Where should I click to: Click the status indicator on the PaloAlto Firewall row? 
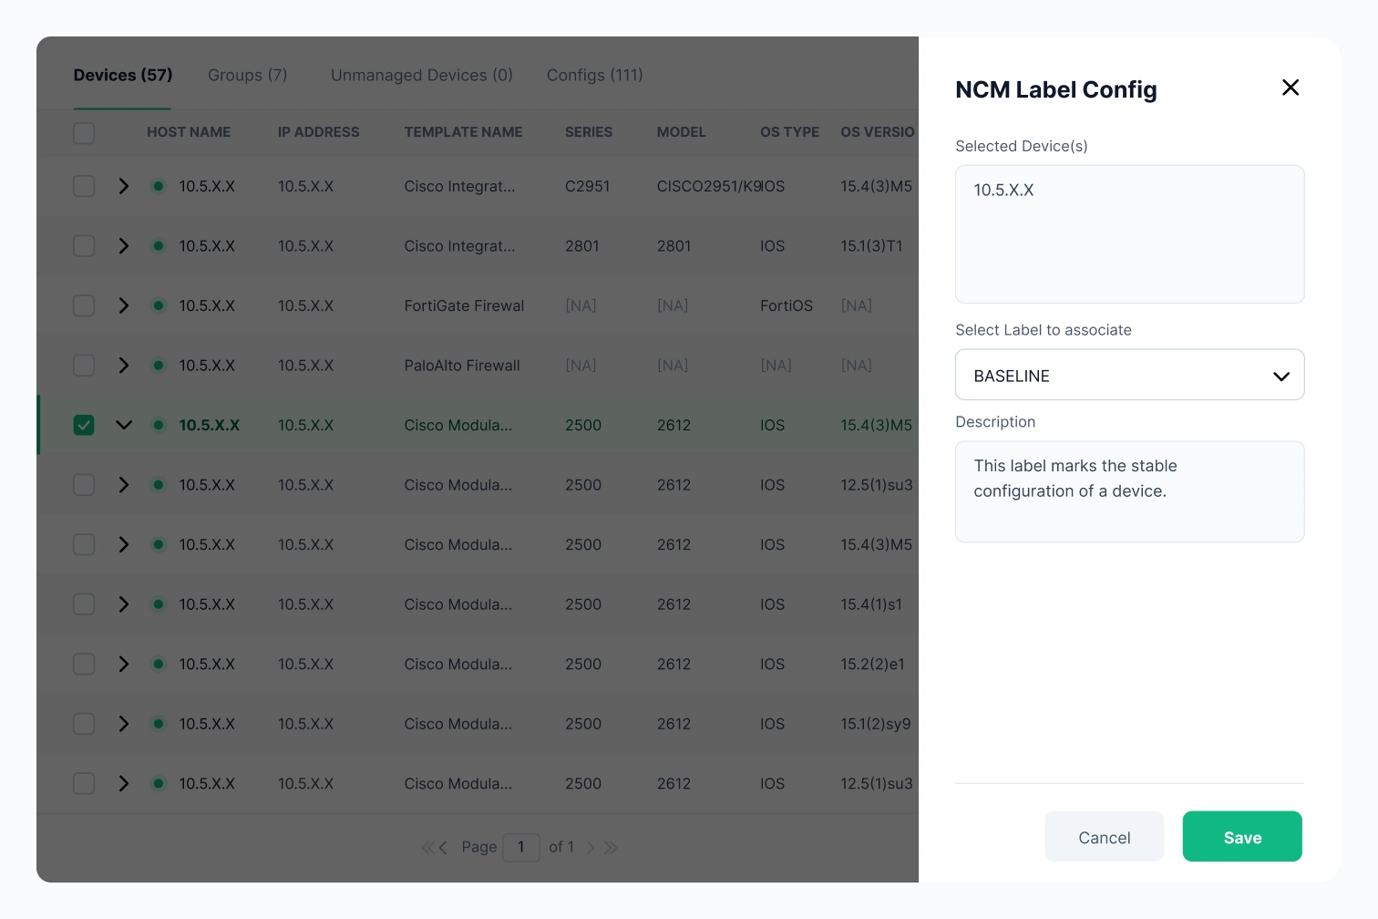159,365
